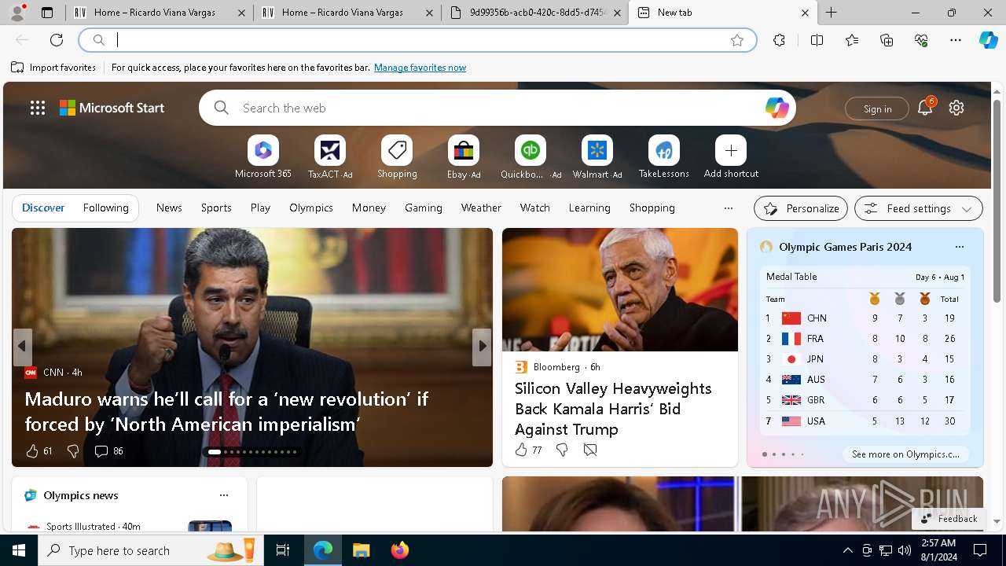Dislike the Silicon Valley article
The width and height of the screenshot is (1006, 566).
[x=562, y=450]
